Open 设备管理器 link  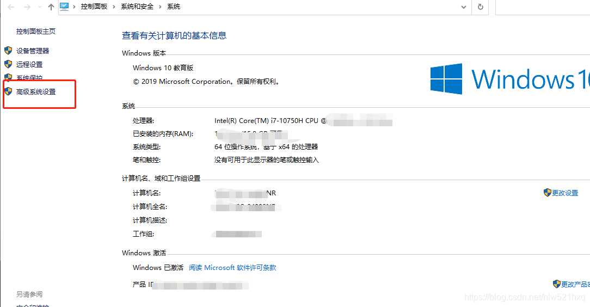32,51
